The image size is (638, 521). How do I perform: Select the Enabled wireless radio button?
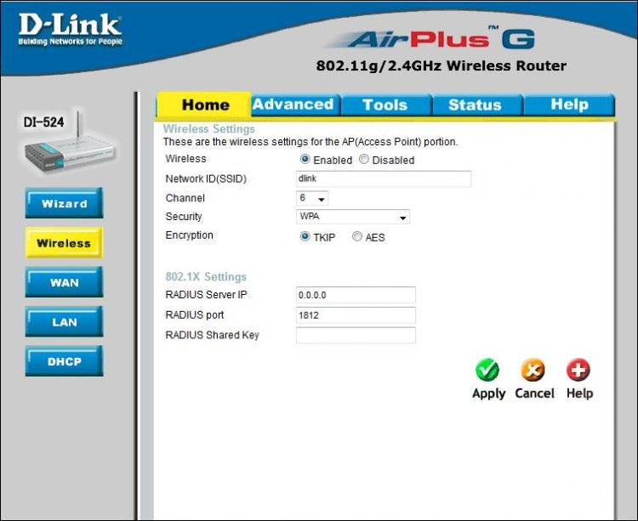coord(305,160)
